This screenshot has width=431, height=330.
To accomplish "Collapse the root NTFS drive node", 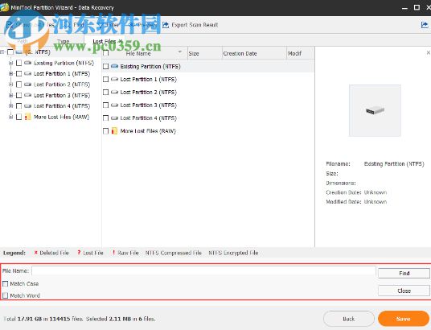I will pyautogui.click(x=2, y=52).
